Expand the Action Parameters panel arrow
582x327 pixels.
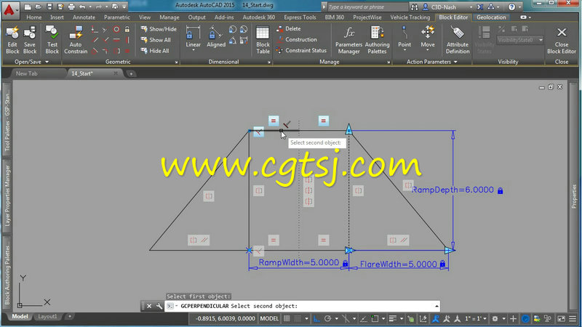[455, 62]
